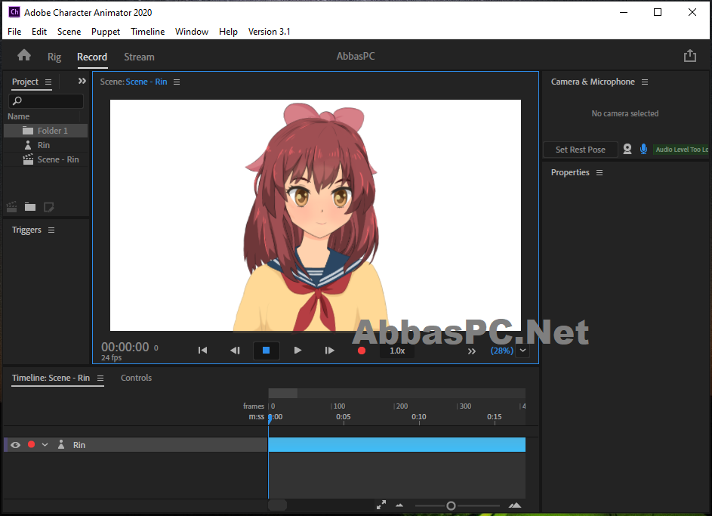
Task: Click the fit timeline expand arrows icon
Action: tap(381, 505)
